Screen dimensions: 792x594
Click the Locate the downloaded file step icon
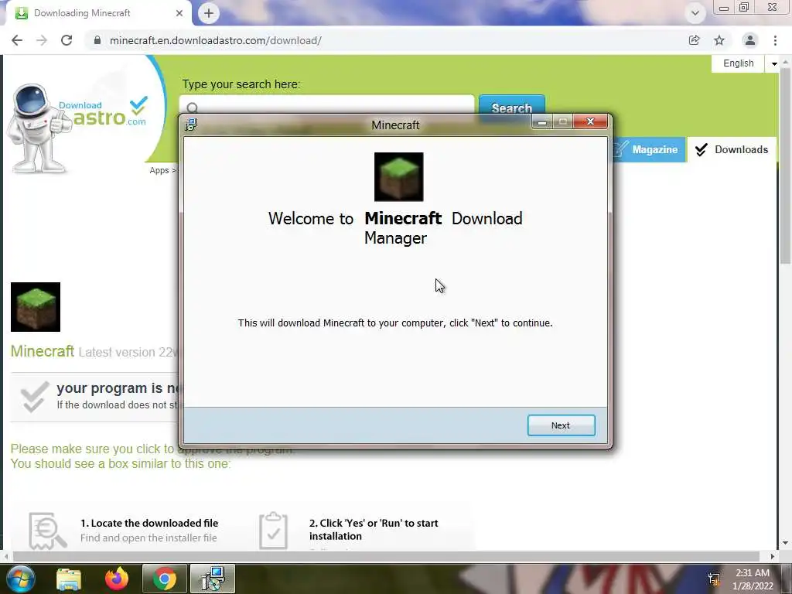pos(48,531)
